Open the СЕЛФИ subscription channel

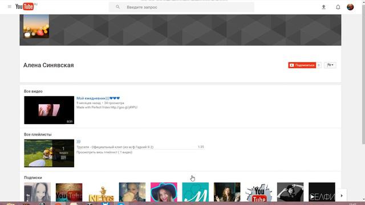pos(322,192)
